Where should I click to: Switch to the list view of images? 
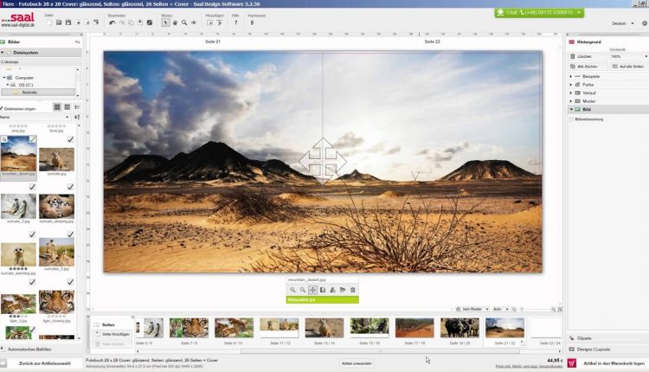77,107
